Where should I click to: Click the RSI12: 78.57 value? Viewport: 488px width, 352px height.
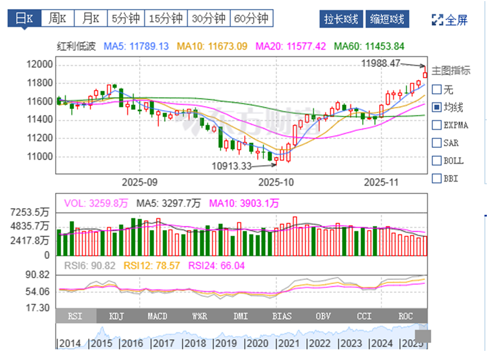(x=152, y=266)
